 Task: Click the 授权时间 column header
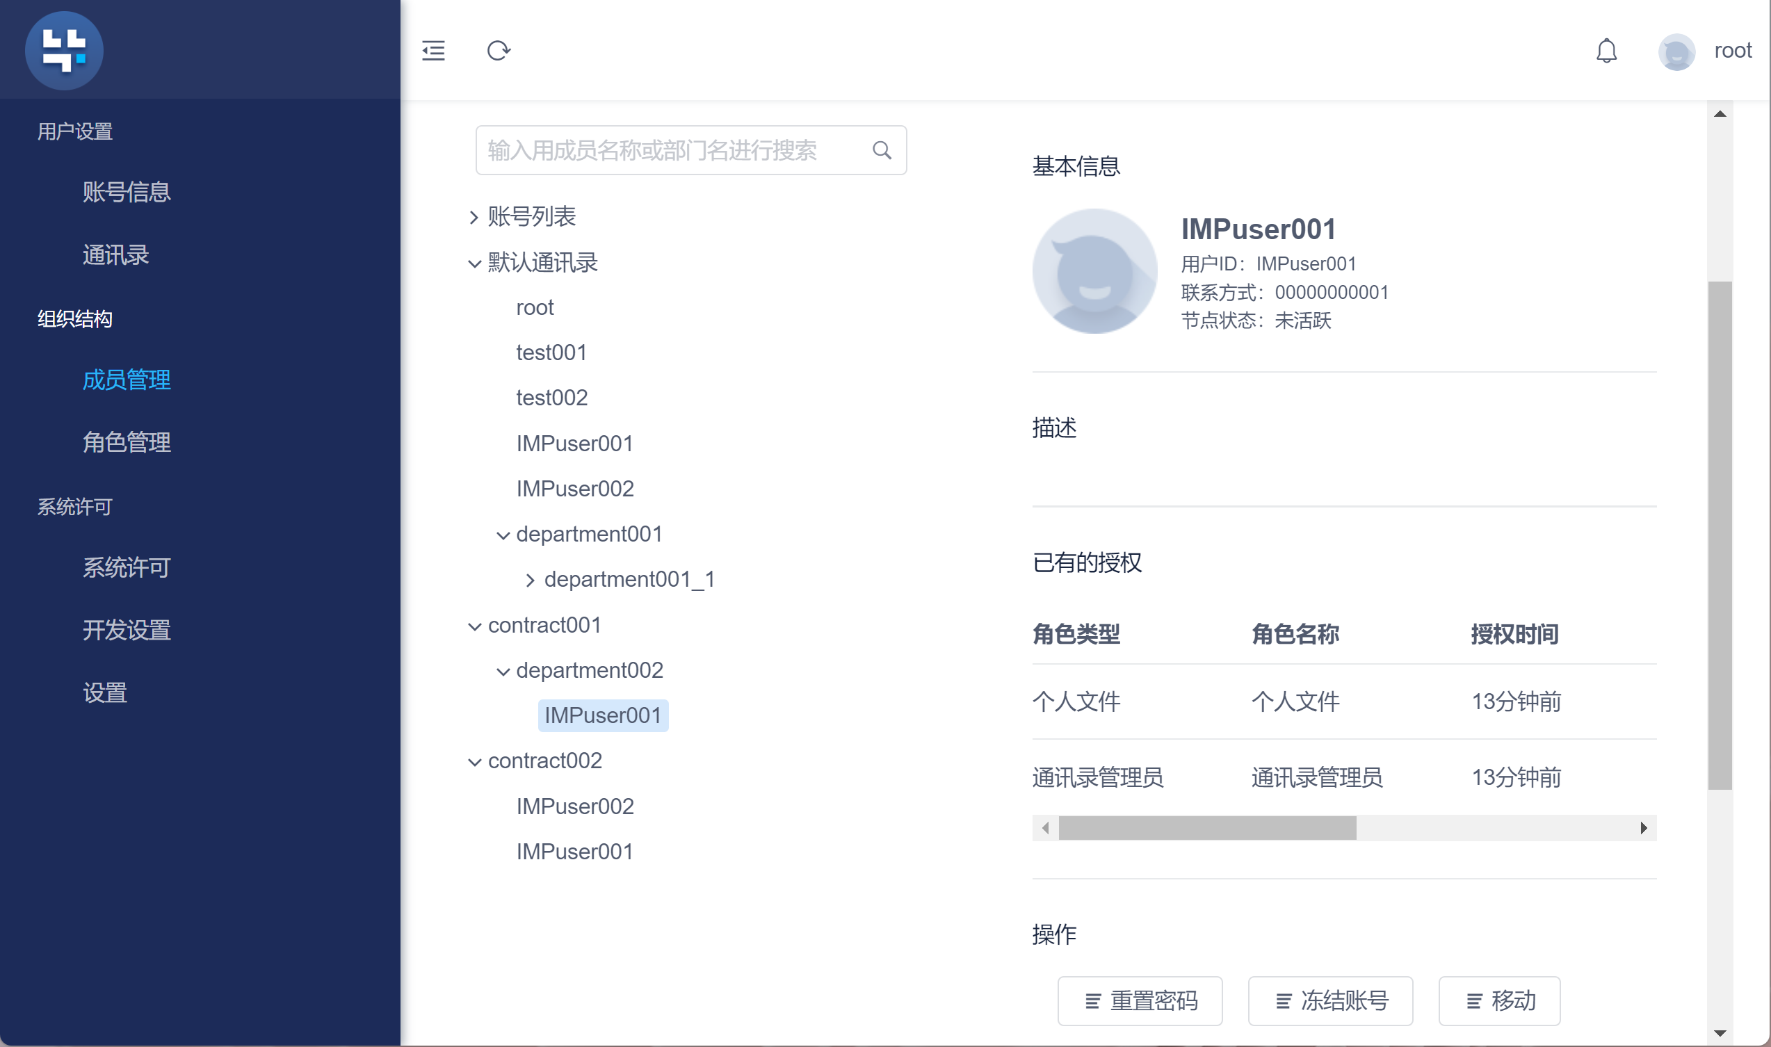click(1514, 634)
